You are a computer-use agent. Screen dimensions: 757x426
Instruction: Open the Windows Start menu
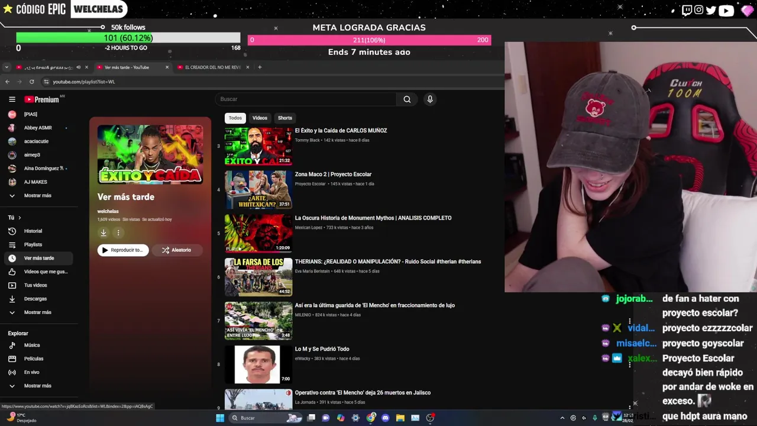point(220,418)
